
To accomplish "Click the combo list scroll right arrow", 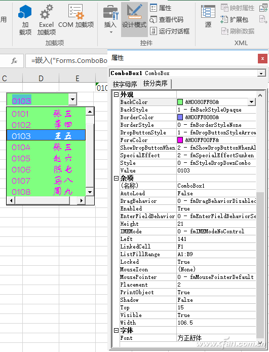I will click(x=82, y=200).
